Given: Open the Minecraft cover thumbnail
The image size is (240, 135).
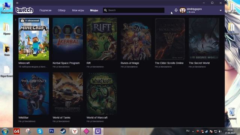Looking at the screenshot, I should [x=34, y=39].
